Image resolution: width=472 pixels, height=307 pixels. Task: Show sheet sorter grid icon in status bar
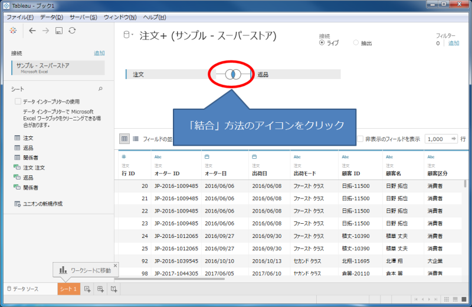[x=447, y=299]
